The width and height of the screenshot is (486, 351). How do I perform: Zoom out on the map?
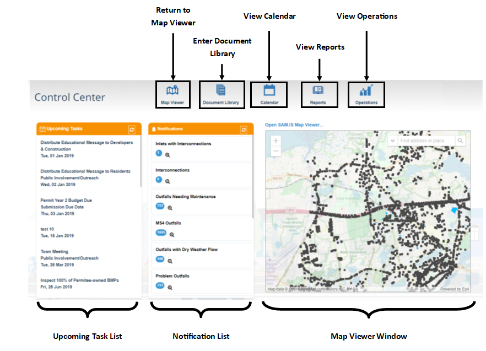coord(276,152)
